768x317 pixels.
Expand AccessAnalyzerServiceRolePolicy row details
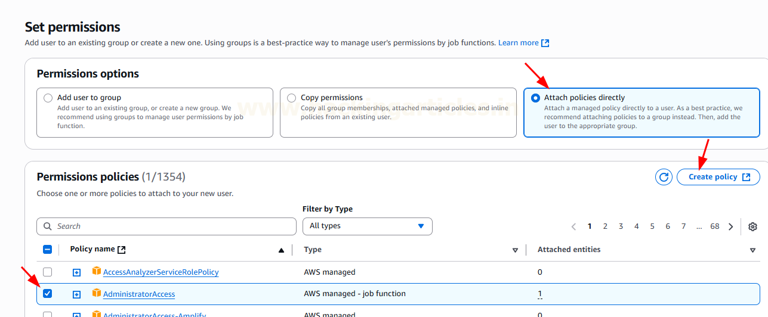[x=76, y=272]
